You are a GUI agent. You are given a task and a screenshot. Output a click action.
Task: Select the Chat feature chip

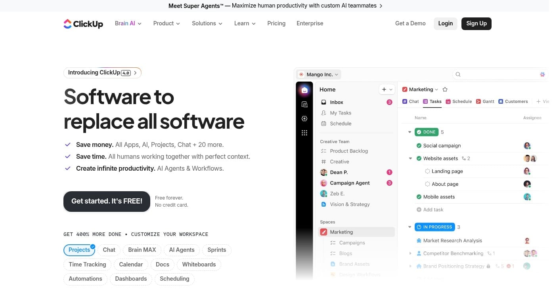pos(109,250)
